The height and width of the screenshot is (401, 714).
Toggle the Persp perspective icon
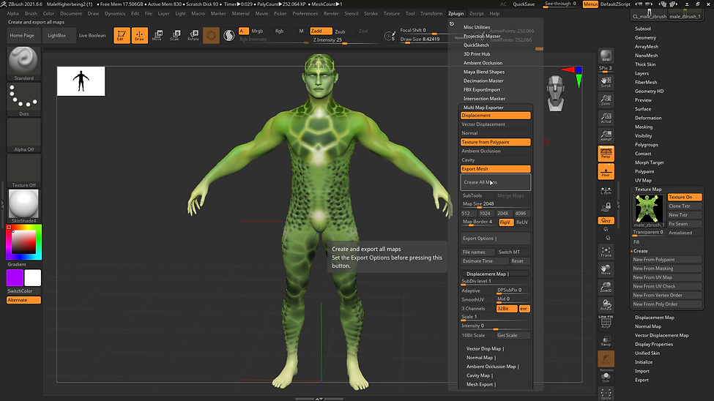[x=606, y=154]
